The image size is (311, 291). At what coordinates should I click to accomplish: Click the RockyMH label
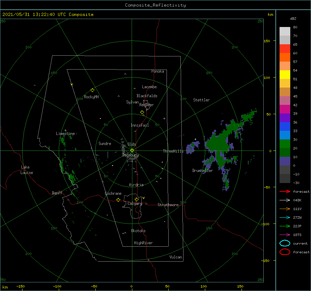[91, 97]
